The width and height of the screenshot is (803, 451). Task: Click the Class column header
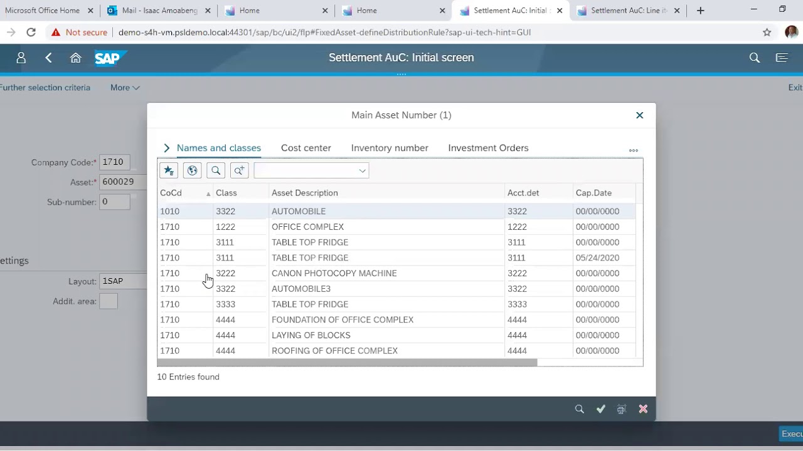241,193
